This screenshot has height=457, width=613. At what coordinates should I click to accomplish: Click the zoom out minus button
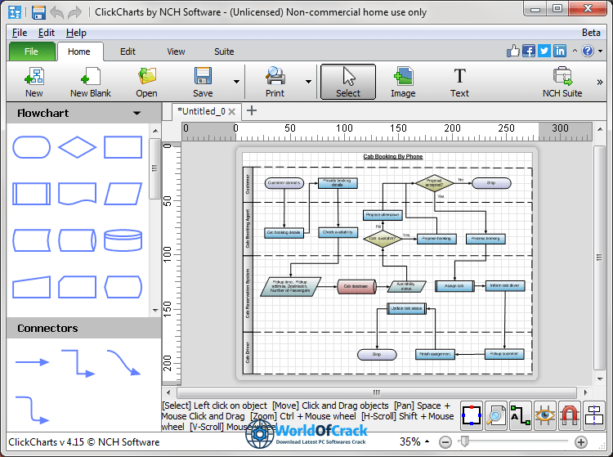click(445, 442)
